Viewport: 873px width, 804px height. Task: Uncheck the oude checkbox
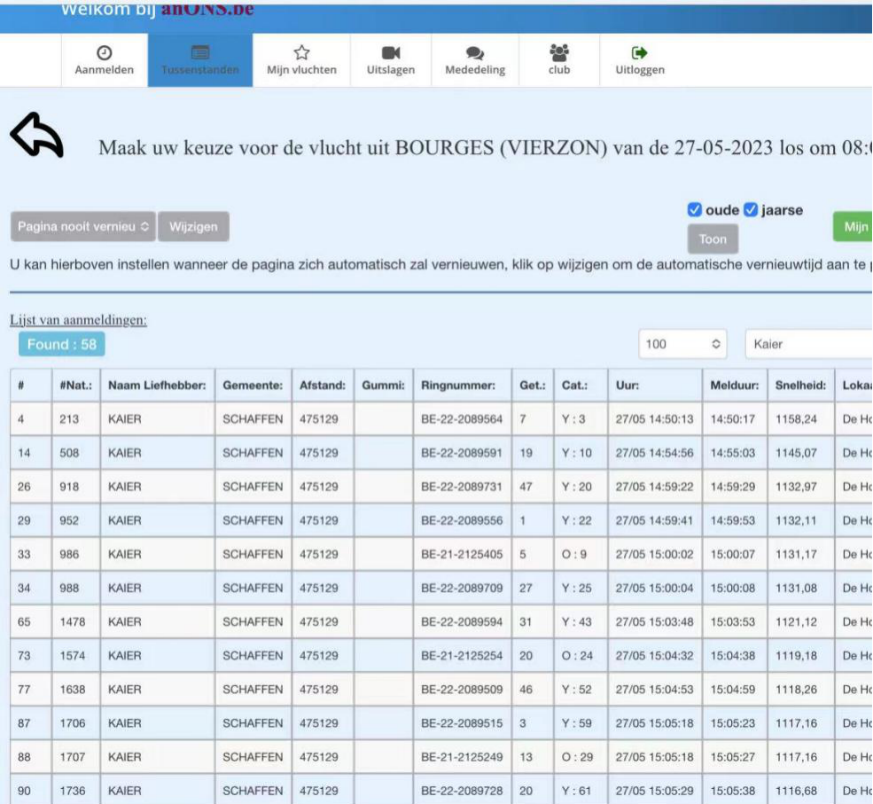click(695, 211)
